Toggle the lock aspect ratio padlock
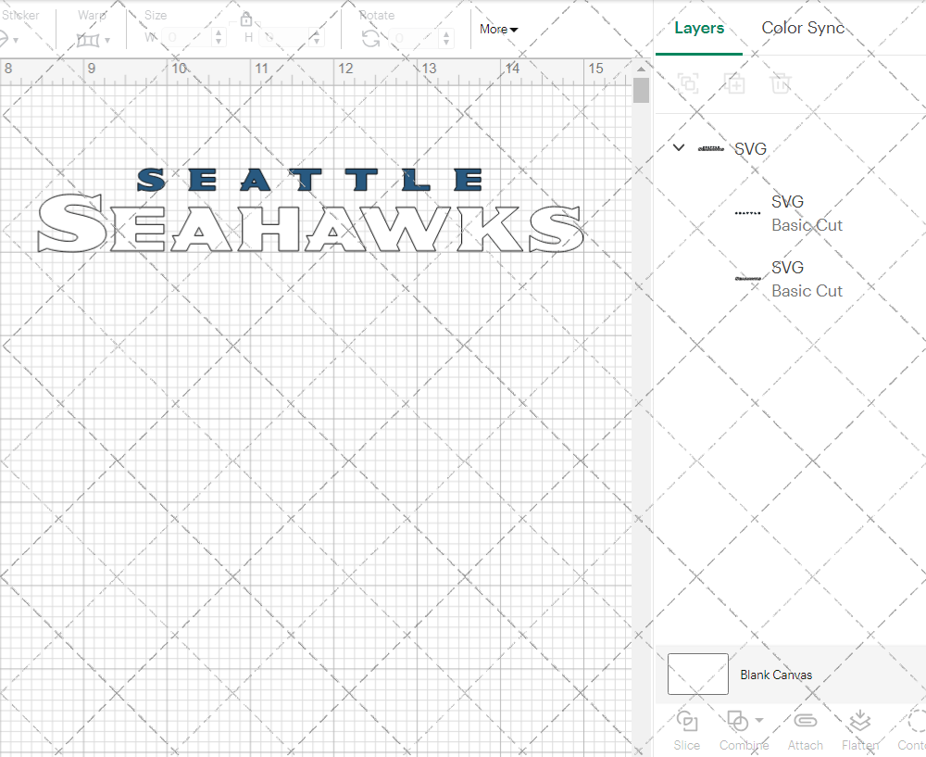The height and width of the screenshot is (757, 926). coord(246,19)
